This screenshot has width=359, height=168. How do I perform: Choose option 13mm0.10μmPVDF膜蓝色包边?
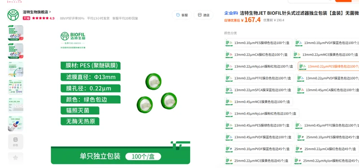coord(327,43)
